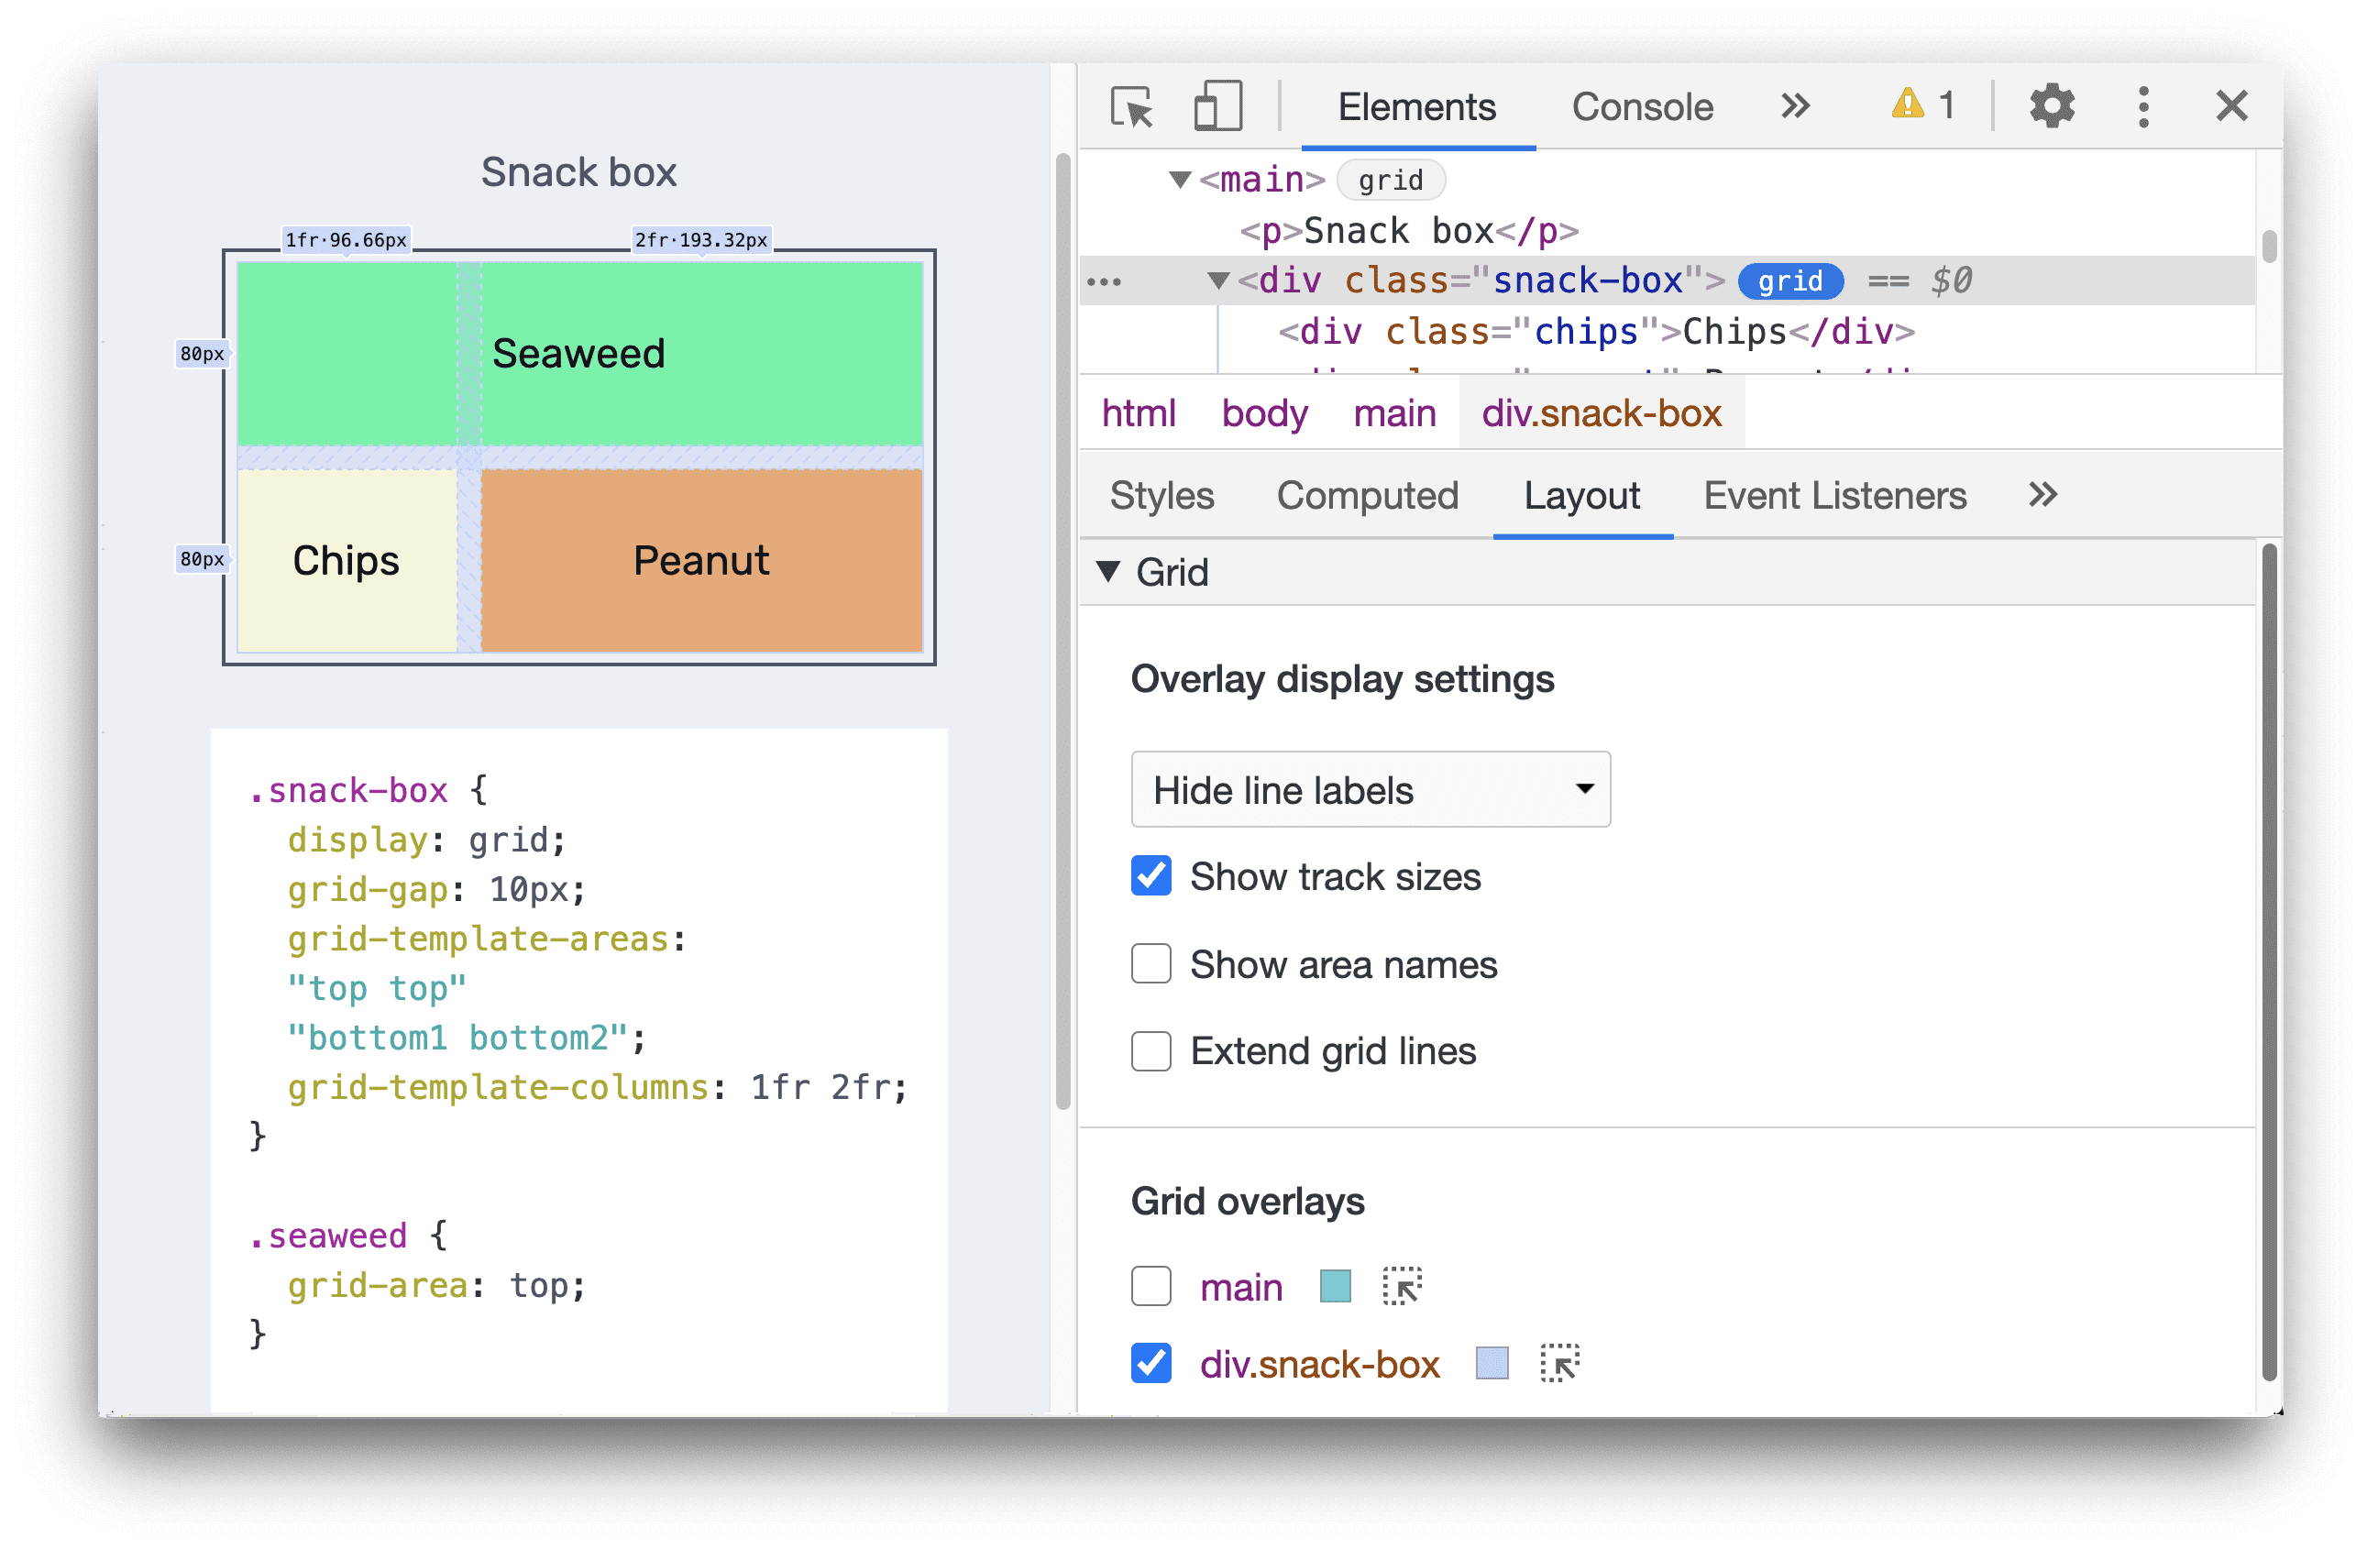Enable Show area names checkbox
Screen dimensions: 2367x1549
coord(1150,963)
